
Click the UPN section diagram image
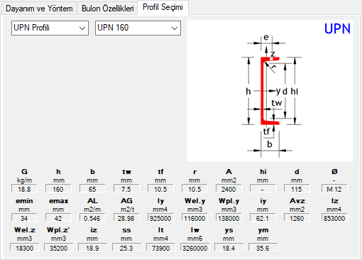coord(270,91)
